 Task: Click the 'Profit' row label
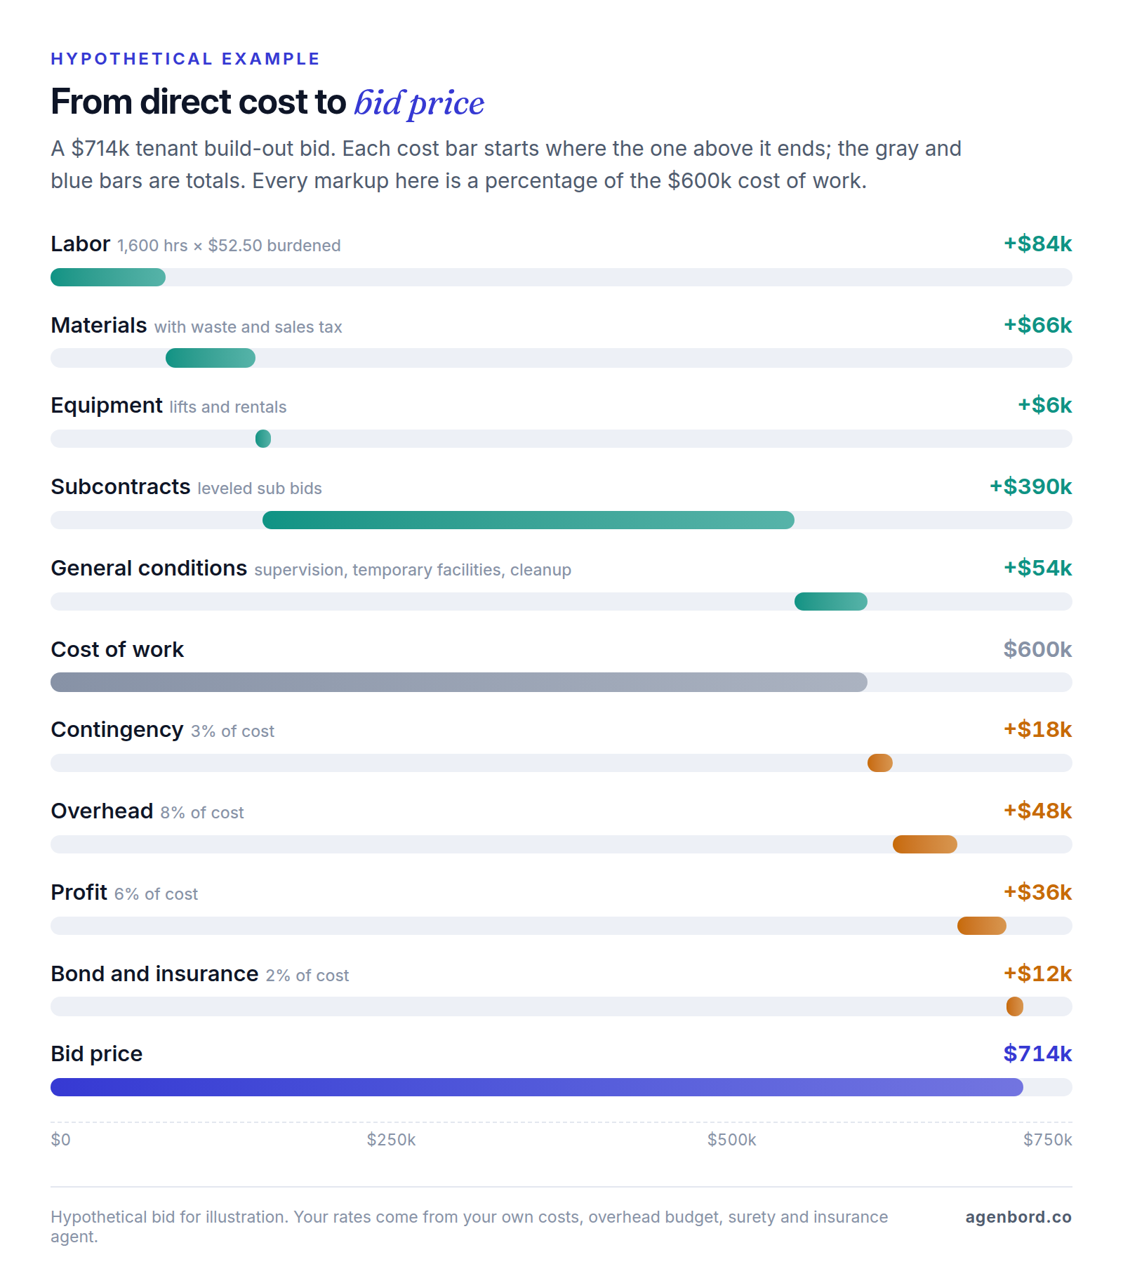click(x=79, y=892)
